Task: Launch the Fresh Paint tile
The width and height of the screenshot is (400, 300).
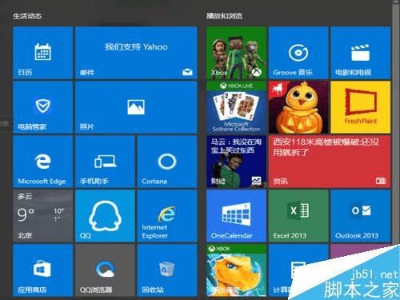Action: click(361, 107)
